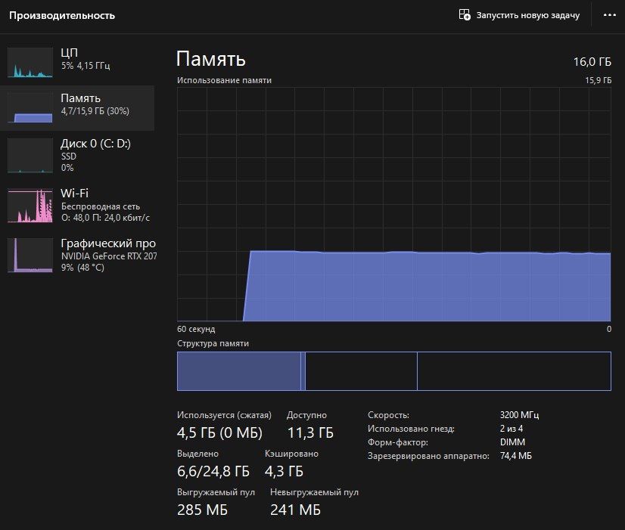The height and width of the screenshot is (530, 625).
Task: Click the Память mini usage graph
Action: [x=30, y=108]
